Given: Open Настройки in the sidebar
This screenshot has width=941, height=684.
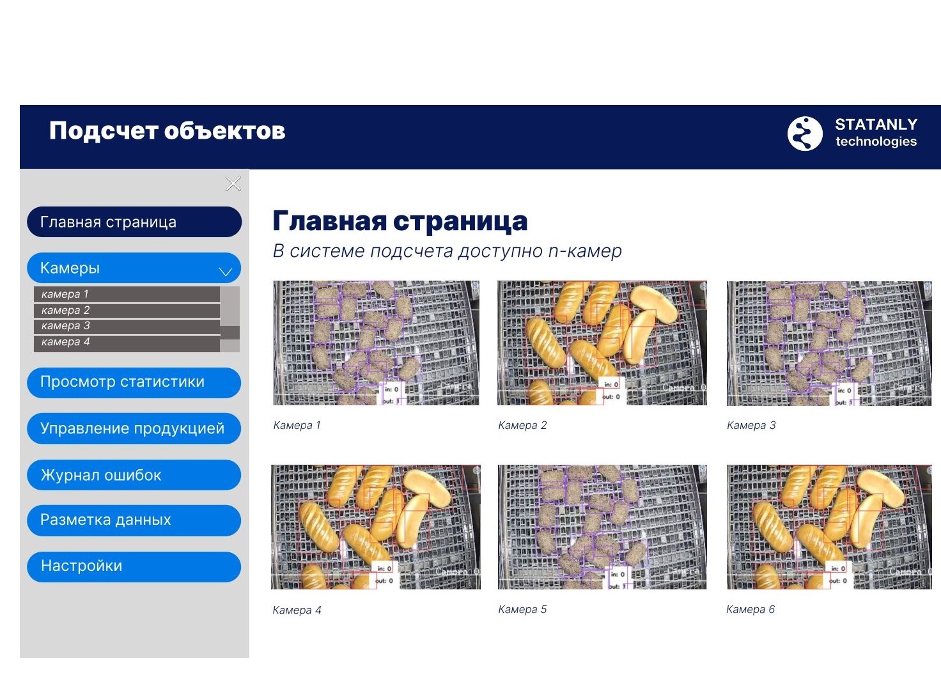Looking at the screenshot, I should pyautogui.click(x=134, y=566).
